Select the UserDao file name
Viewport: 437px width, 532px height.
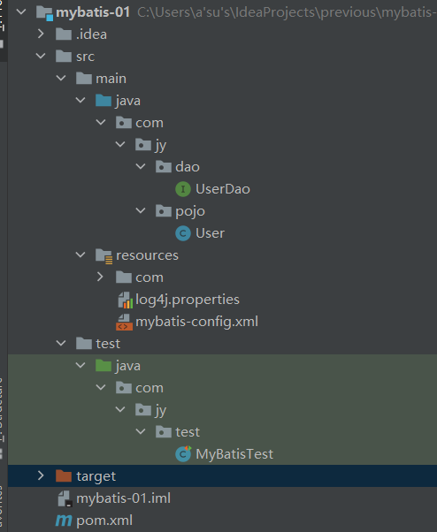pyautogui.click(x=223, y=189)
